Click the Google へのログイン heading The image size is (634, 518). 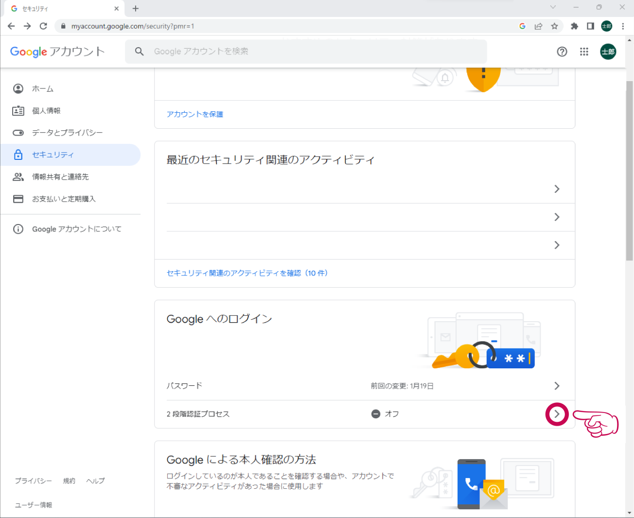point(219,319)
